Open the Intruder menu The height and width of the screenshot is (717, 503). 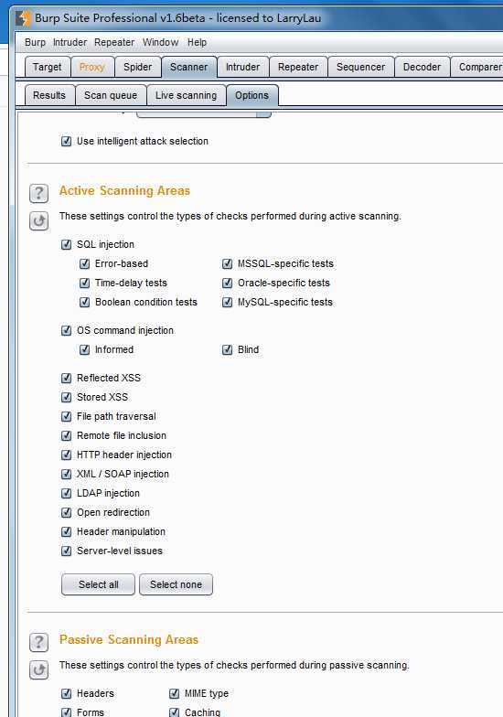click(x=70, y=42)
